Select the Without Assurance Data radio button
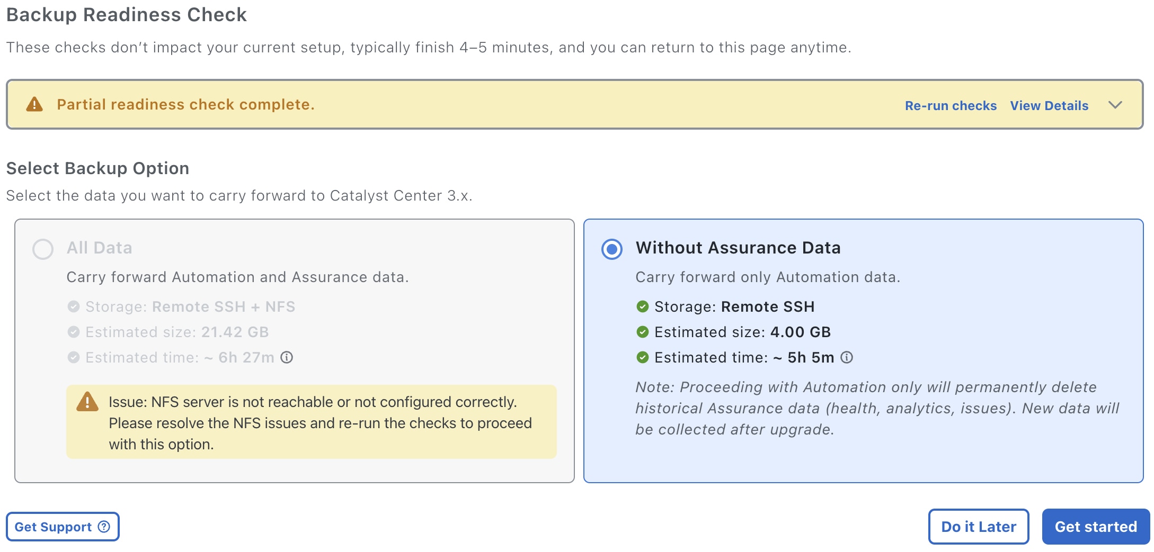This screenshot has height=552, width=1154. pyautogui.click(x=612, y=249)
